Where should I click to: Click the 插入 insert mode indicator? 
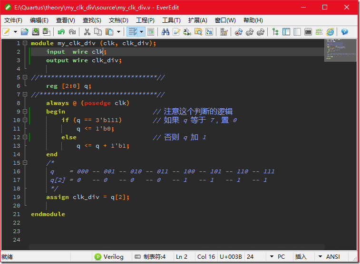click(301, 257)
